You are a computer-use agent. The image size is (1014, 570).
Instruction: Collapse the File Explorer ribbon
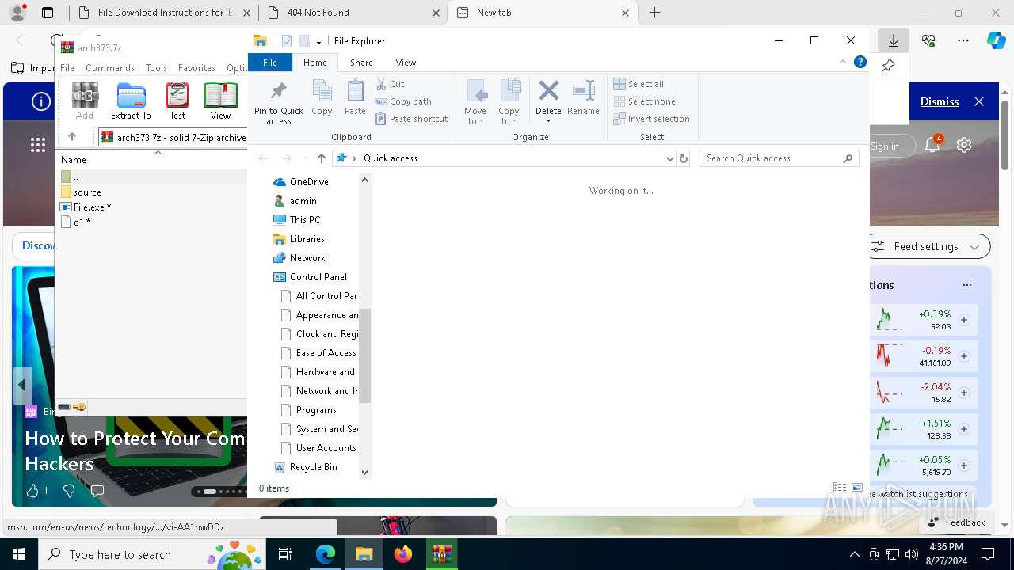(x=843, y=63)
